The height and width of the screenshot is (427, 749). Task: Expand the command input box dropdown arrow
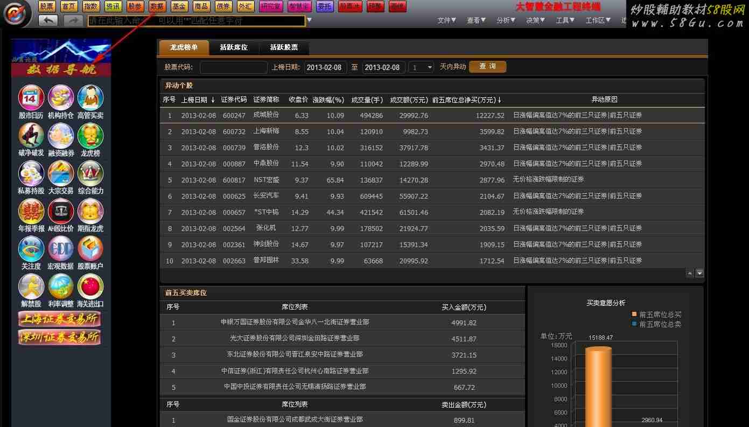(309, 20)
